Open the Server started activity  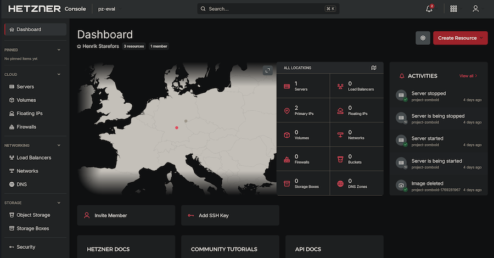click(x=439, y=141)
